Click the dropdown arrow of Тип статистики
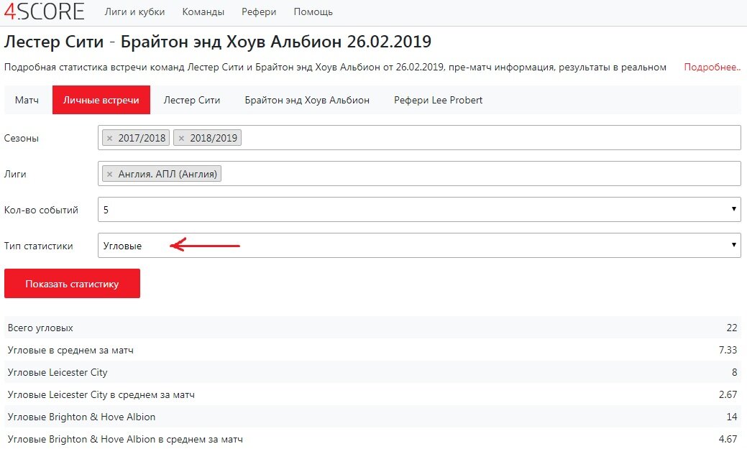Viewport: 747px width, 449px height. [734, 245]
